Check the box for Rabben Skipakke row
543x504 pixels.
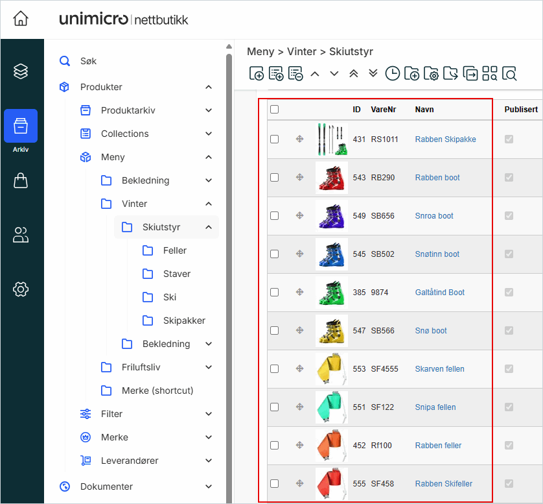coord(275,139)
